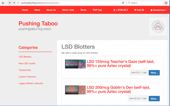Open the Cart (0) link
The image size is (170, 106).
139,10
